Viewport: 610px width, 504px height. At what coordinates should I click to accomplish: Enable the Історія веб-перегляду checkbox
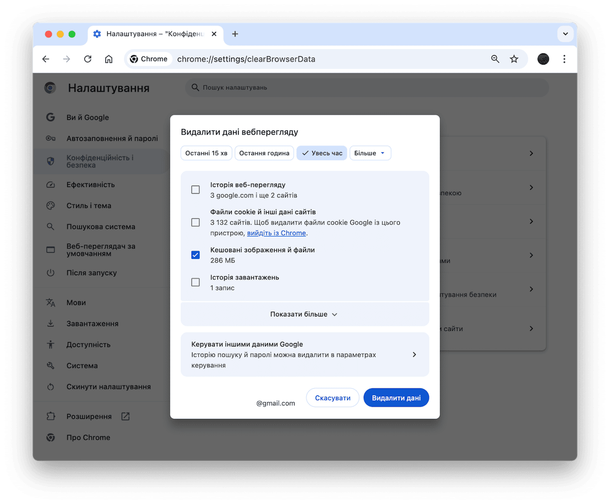coord(196,190)
